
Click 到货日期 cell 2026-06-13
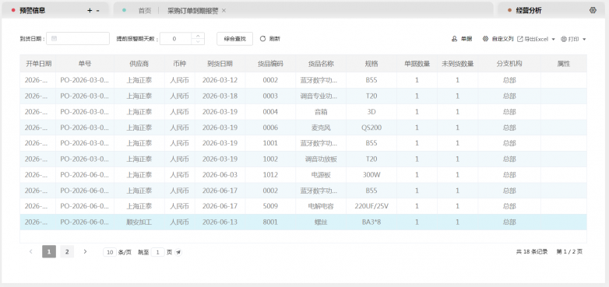point(220,222)
